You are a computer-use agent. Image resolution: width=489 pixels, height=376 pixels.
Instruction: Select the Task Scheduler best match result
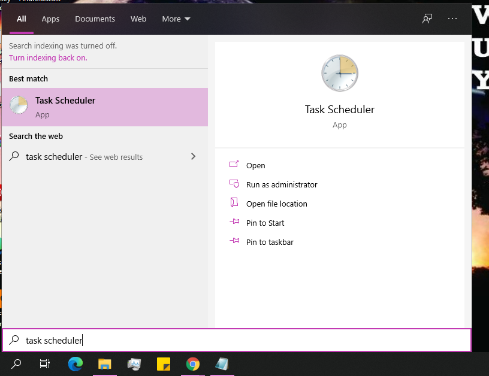point(105,107)
